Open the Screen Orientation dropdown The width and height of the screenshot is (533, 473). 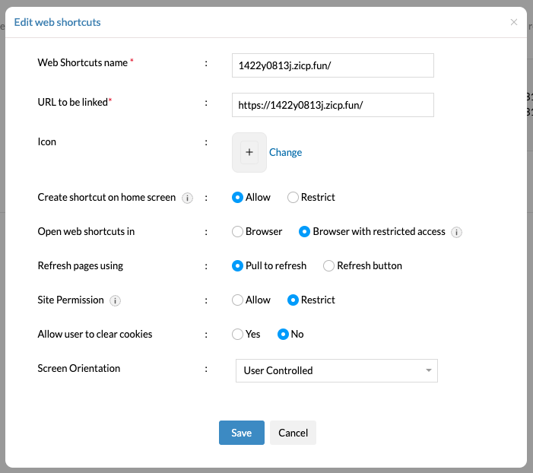336,370
